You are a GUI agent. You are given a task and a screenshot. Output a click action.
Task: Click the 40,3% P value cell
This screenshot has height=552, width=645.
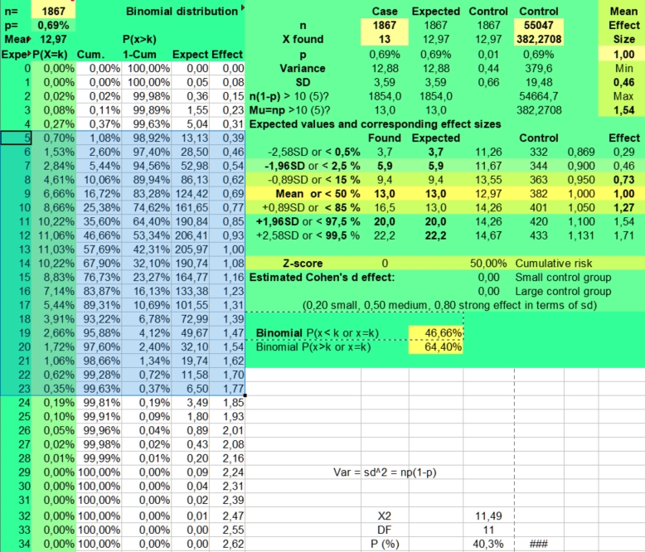(x=488, y=545)
